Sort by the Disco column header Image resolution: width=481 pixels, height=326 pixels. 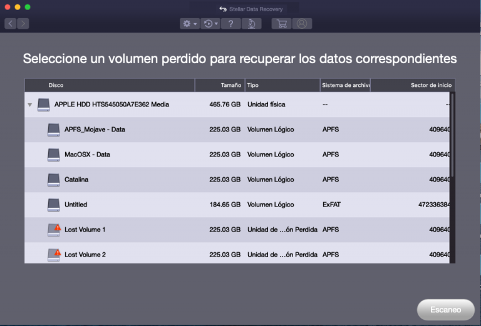110,85
